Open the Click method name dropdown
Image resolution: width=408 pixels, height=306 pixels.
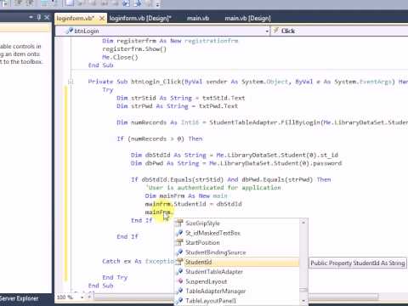pos(340,31)
